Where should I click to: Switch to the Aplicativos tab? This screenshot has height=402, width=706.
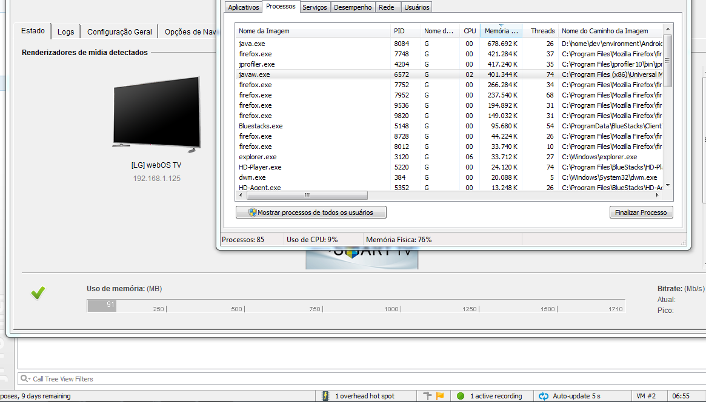click(242, 7)
